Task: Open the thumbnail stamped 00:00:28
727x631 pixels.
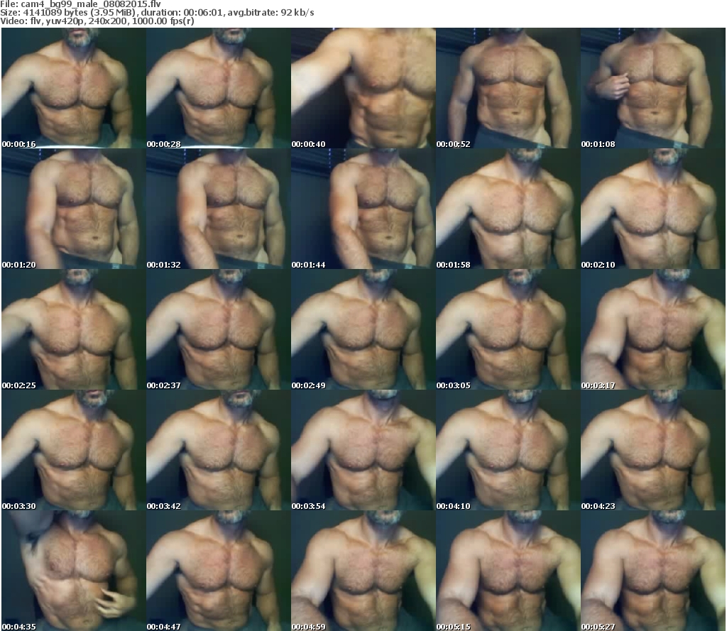Action: pyautogui.click(x=219, y=88)
